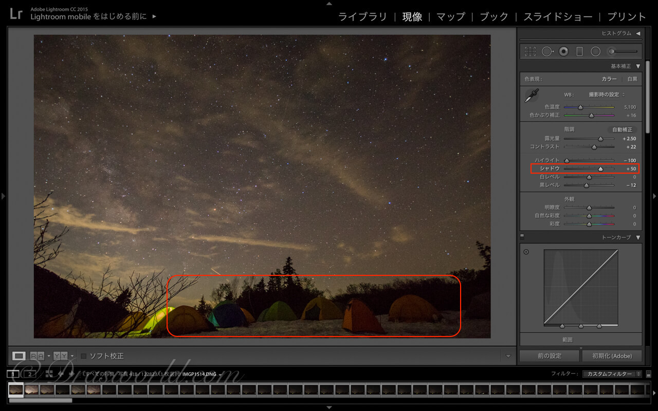658x411 pixels.
Task: Click the Vibrance slider
Action: coord(589,216)
